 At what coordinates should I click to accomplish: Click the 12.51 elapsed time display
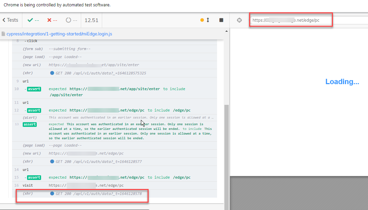(x=91, y=20)
